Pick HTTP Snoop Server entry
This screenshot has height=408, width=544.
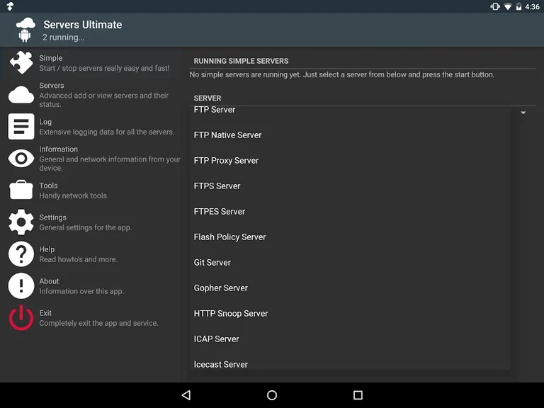tap(231, 314)
